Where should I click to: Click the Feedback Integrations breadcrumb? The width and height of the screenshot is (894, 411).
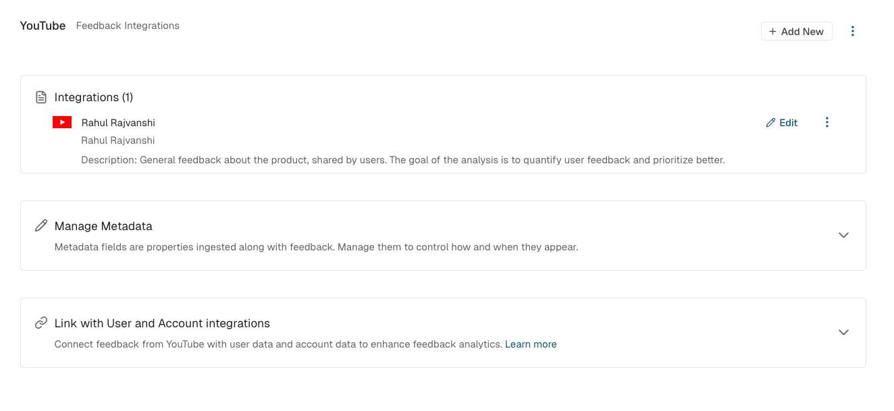click(128, 26)
